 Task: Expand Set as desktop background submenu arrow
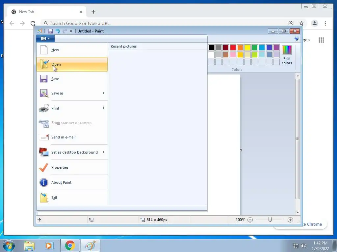(104, 152)
